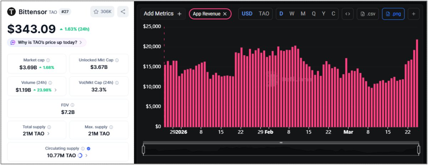Image resolution: width=428 pixels, height=165 pixels.
Task: Download chart data as .csv
Action: click(x=368, y=14)
